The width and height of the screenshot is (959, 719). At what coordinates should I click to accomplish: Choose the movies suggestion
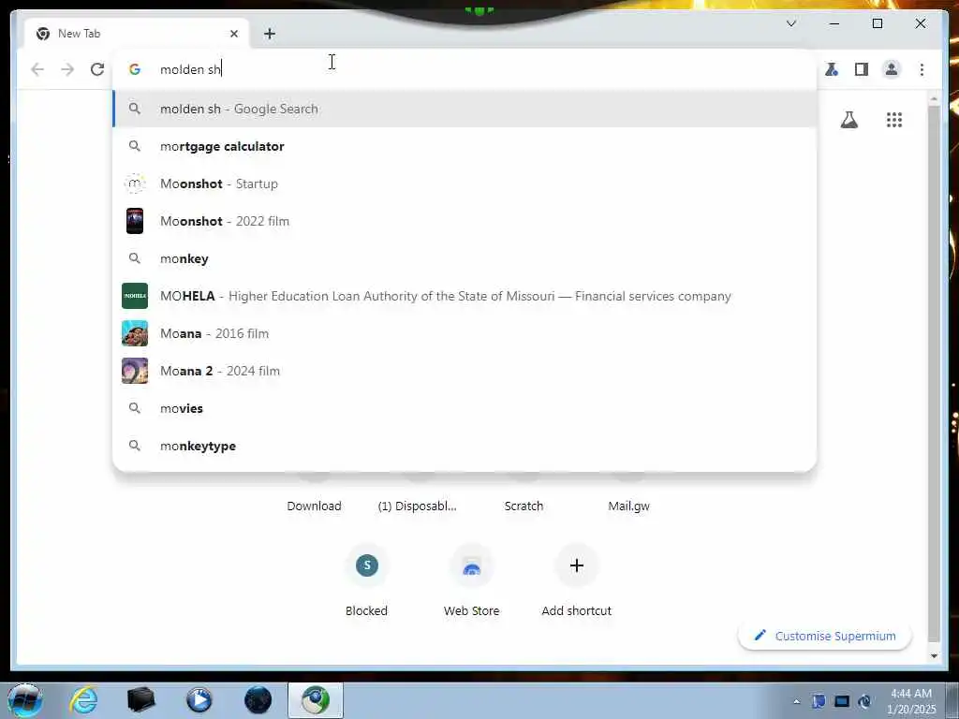(465, 408)
